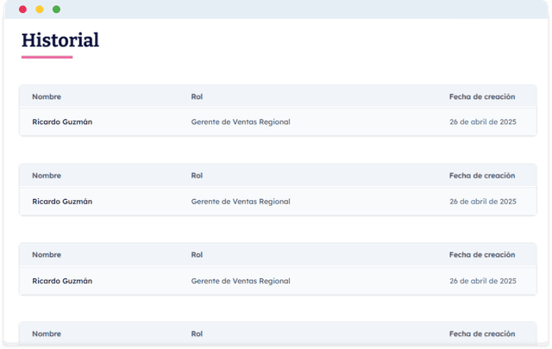Click the Rol header in the fourth table
Image resolution: width=552 pixels, height=349 pixels.
pos(197,334)
